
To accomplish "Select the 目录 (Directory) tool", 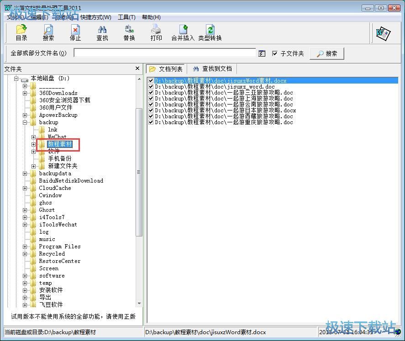I will point(21,32).
